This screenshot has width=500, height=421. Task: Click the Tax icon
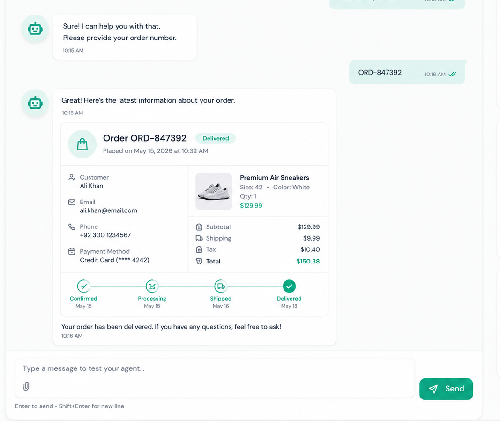click(199, 249)
